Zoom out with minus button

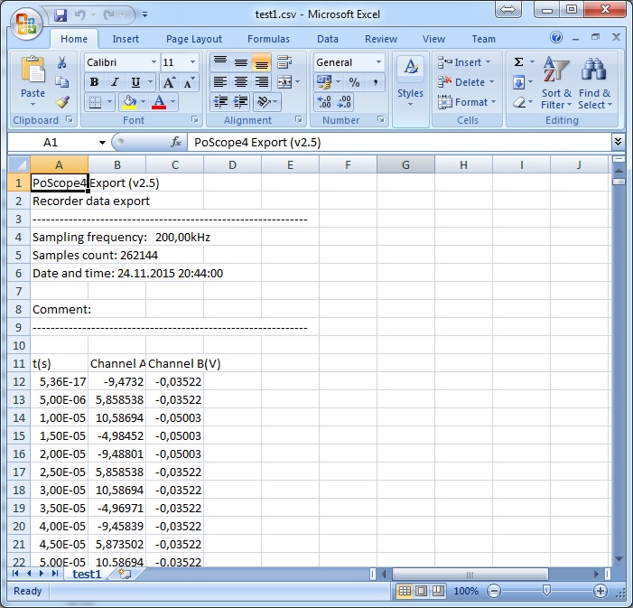(494, 592)
